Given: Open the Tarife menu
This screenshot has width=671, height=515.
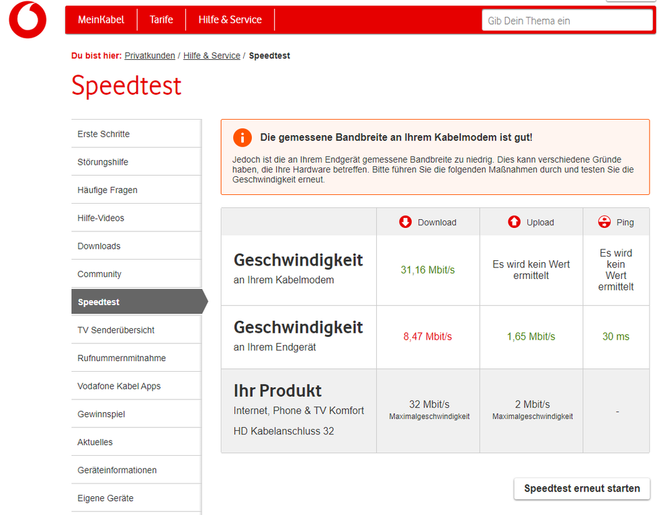Looking at the screenshot, I should (161, 19).
